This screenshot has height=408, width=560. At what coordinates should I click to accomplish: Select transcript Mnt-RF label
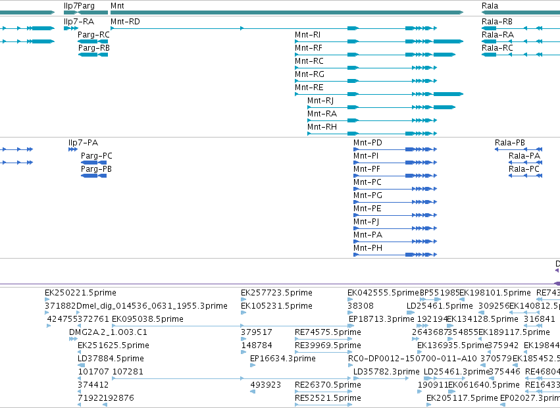[x=309, y=48]
